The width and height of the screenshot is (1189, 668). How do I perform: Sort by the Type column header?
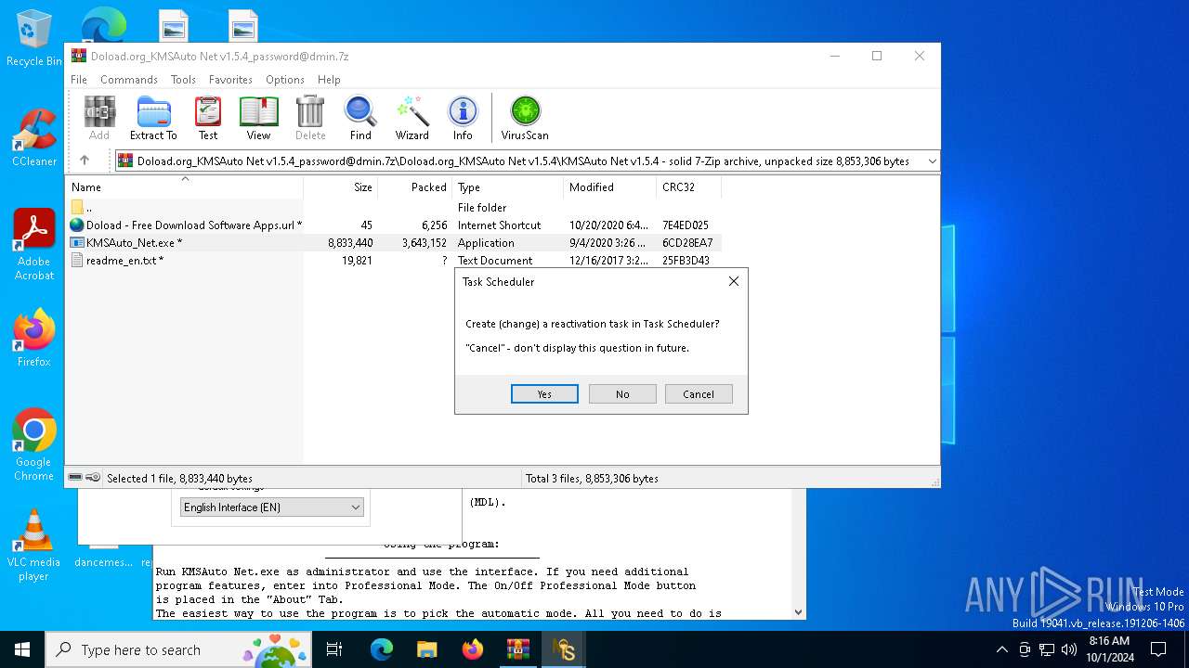pyautogui.click(x=508, y=186)
